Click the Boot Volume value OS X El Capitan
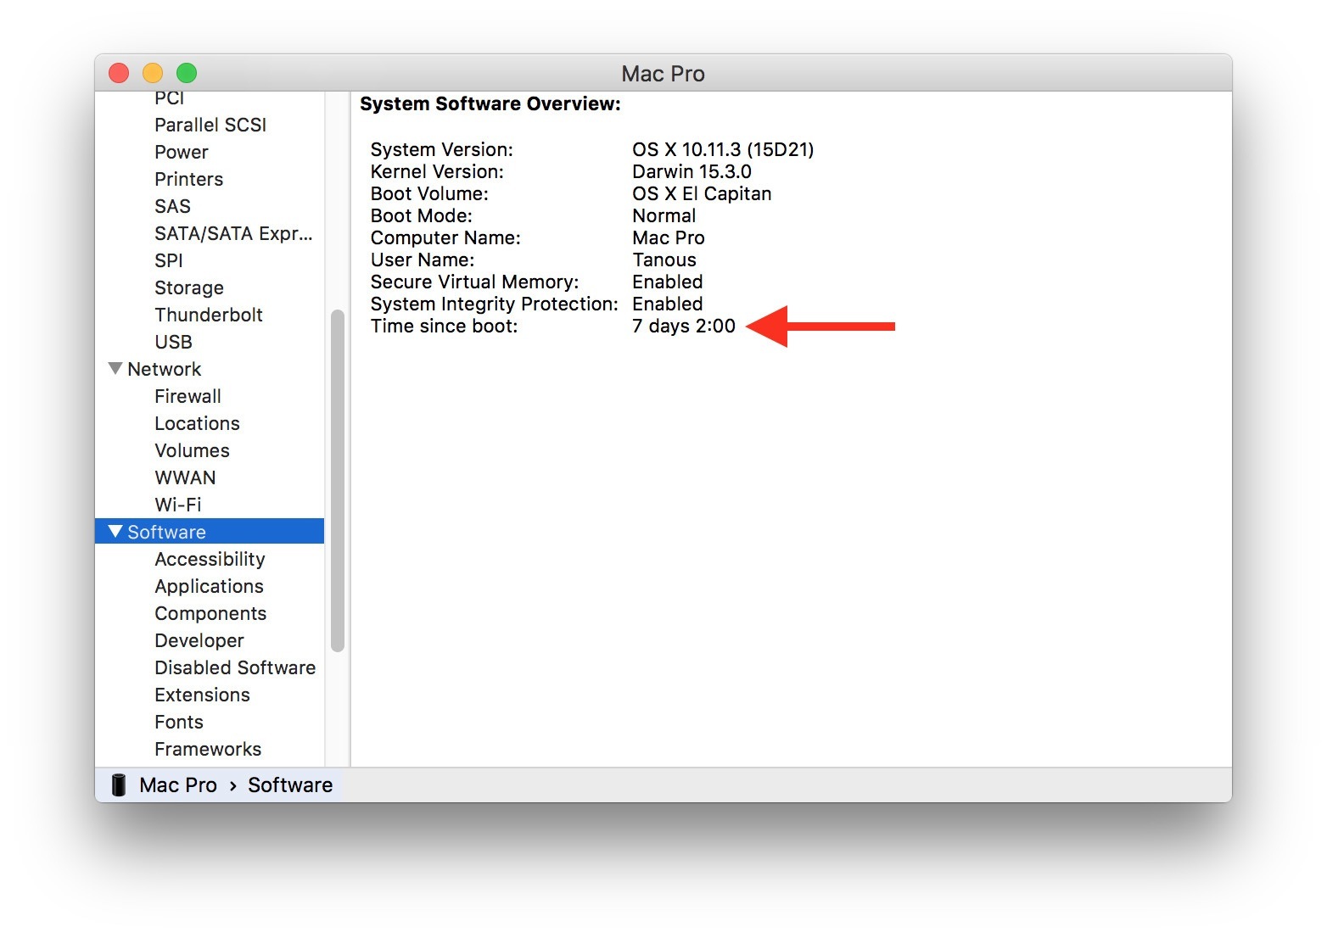This screenshot has height=938, width=1327. (702, 193)
